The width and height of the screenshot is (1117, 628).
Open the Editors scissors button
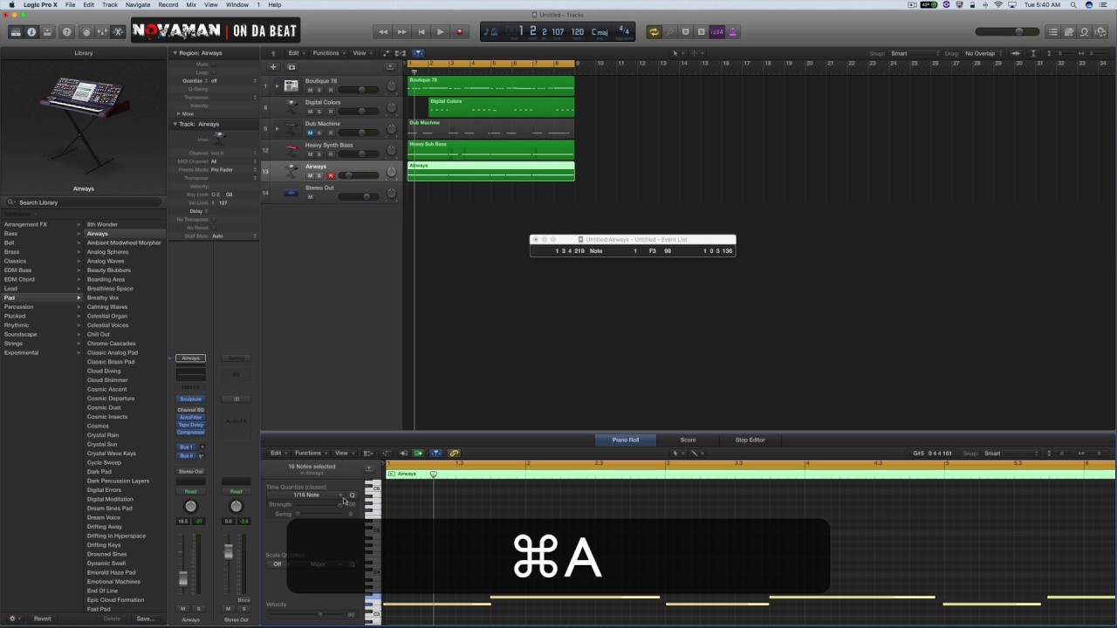pyautogui.click(x=117, y=31)
